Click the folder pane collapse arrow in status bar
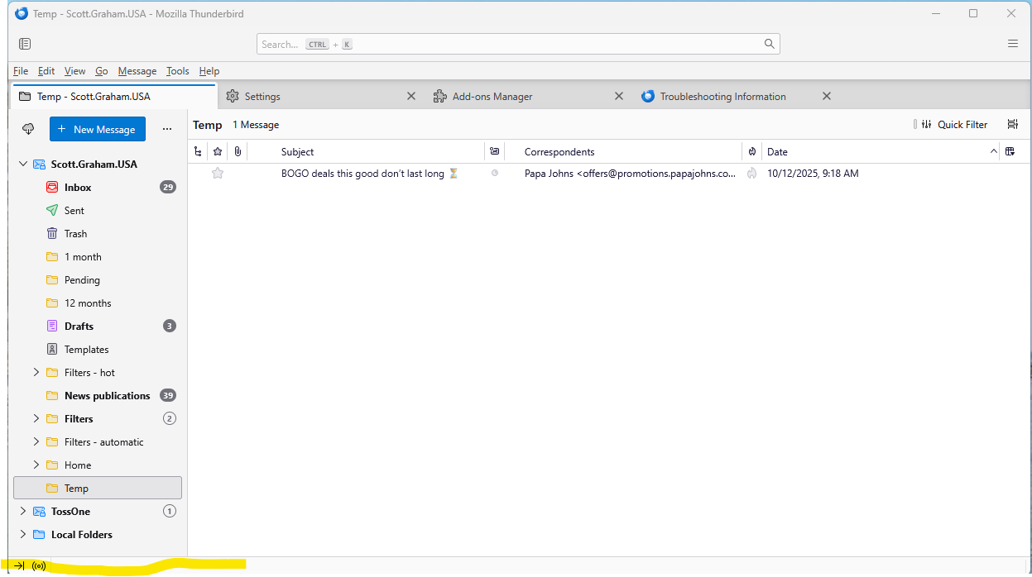1032x577 pixels. click(20, 566)
